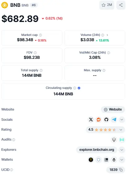Click the 144M BNB circulating supply value
The image size is (126, 174).
(x=63, y=94)
